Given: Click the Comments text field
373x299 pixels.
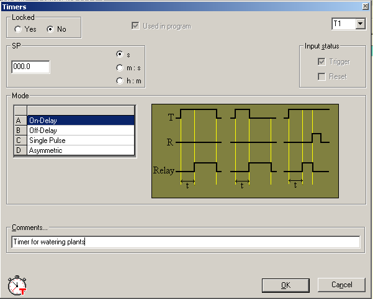Looking at the screenshot, I should click(x=186, y=242).
